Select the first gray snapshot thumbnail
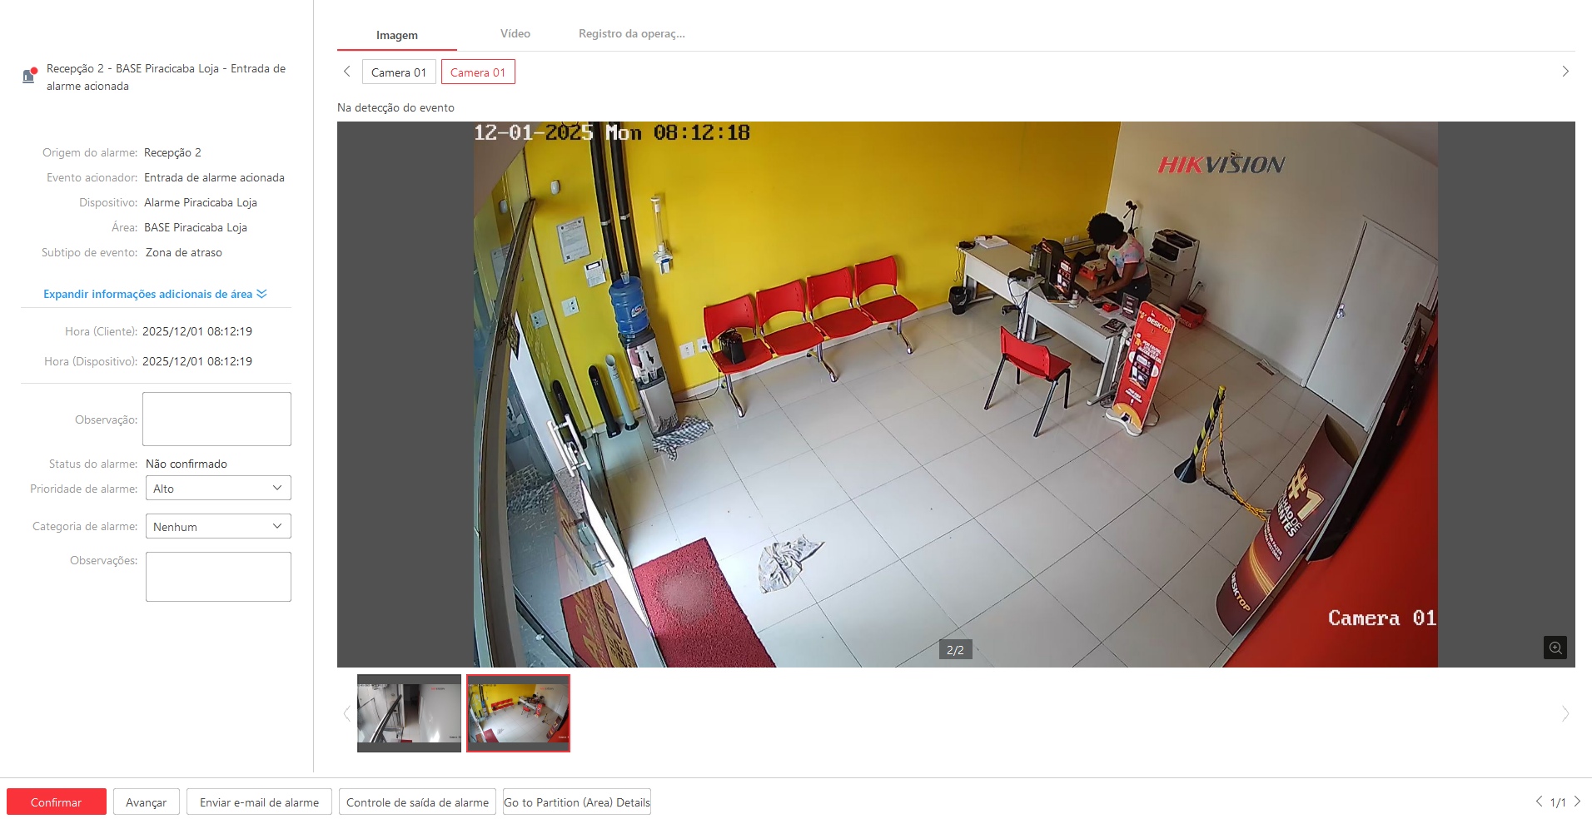1592x819 pixels. 409,712
